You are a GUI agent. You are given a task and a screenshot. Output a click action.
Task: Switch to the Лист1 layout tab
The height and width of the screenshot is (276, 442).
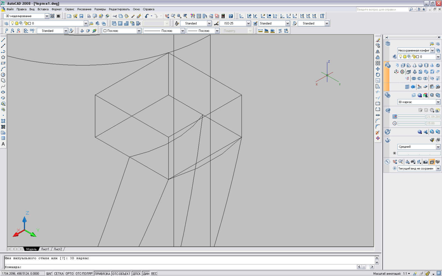coord(45,249)
